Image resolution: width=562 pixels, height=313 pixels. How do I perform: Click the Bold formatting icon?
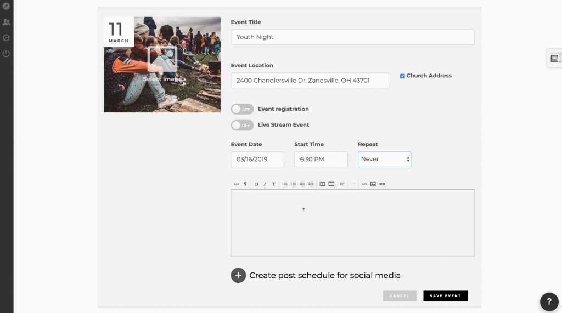(x=256, y=184)
